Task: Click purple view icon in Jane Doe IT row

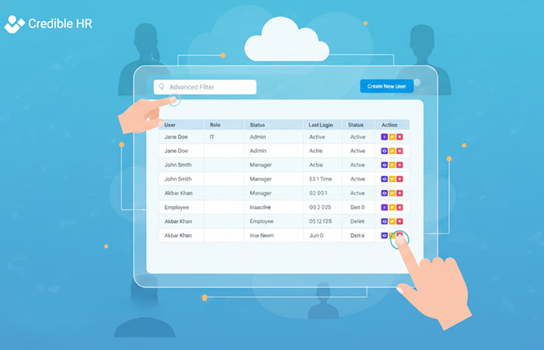Action: pyautogui.click(x=384, y=137)
